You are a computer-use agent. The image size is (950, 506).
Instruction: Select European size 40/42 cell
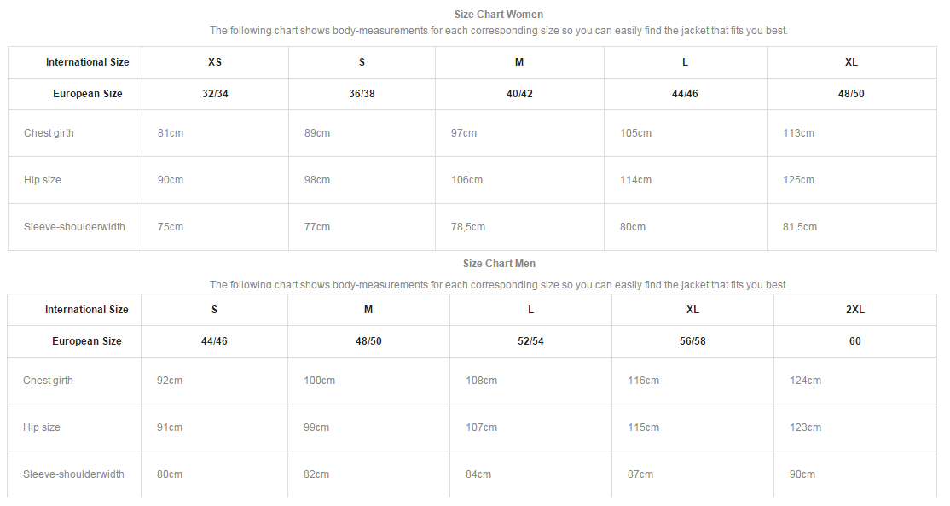(x=519, y=94)
